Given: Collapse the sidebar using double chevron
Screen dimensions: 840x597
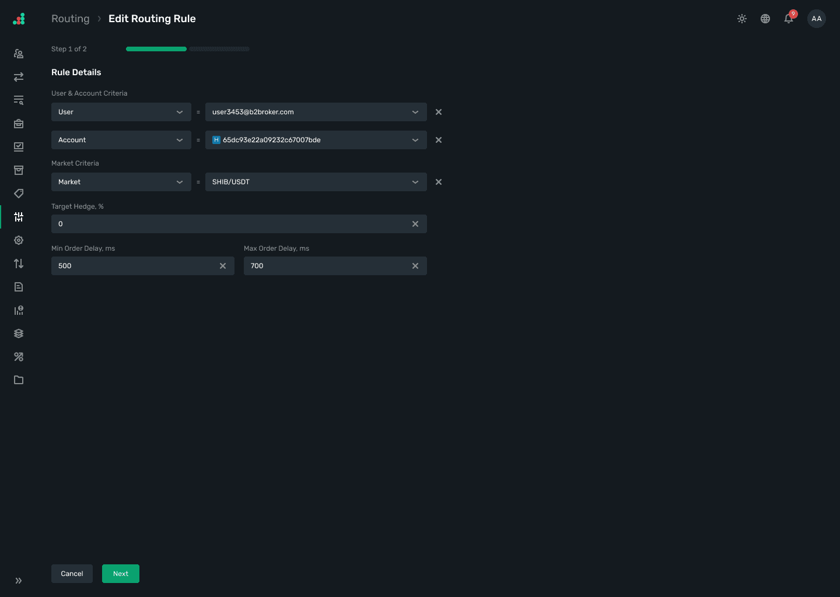Looking at the screenshot, I should pyautogui.click(x=18, y=581).
